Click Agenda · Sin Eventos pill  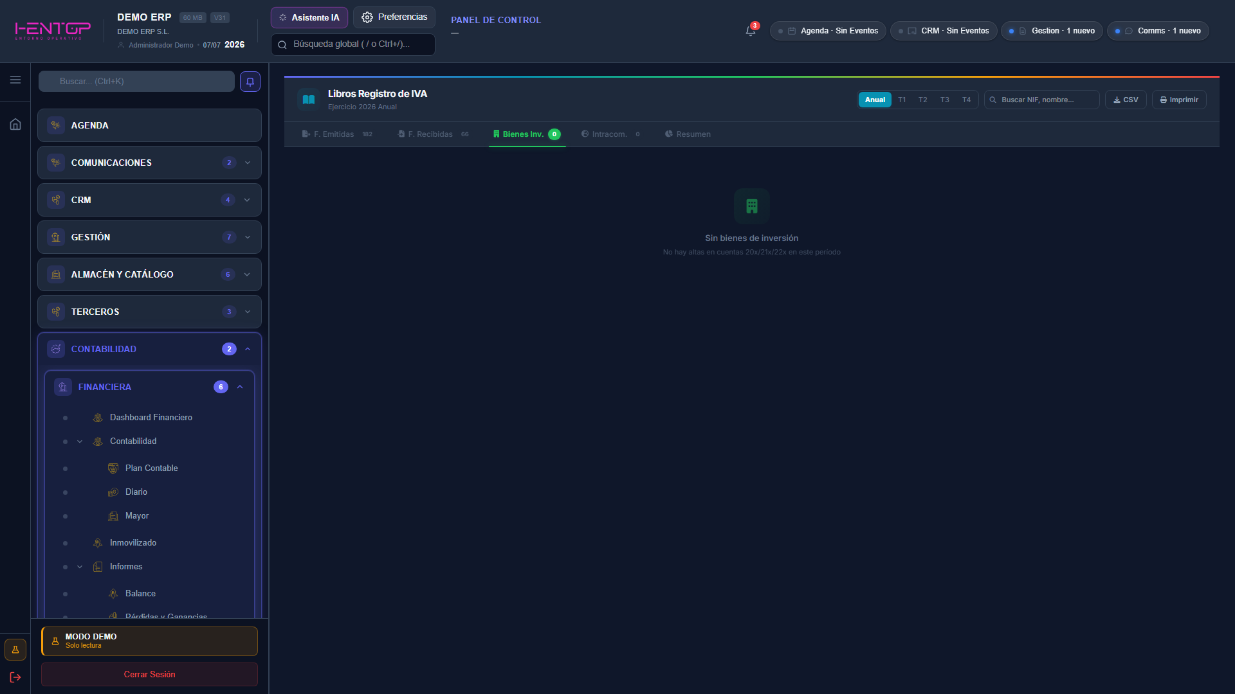click(x=828, y=31)
